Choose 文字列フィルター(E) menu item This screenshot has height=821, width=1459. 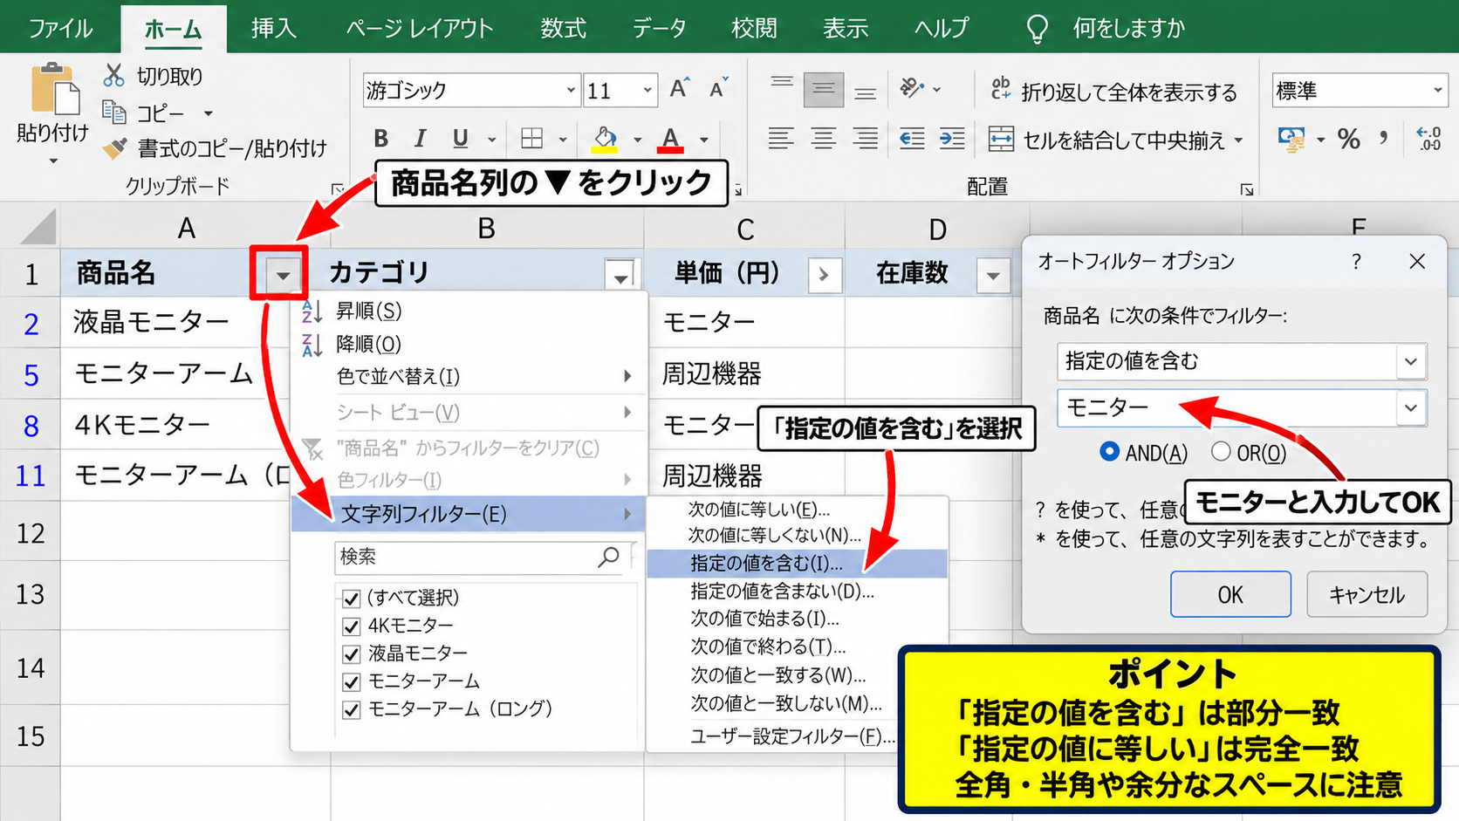point(468,514)
